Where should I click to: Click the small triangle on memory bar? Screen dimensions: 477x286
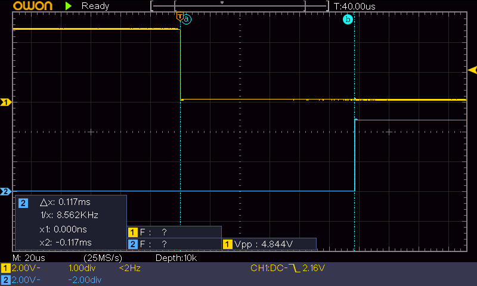(x=222, y=3)
